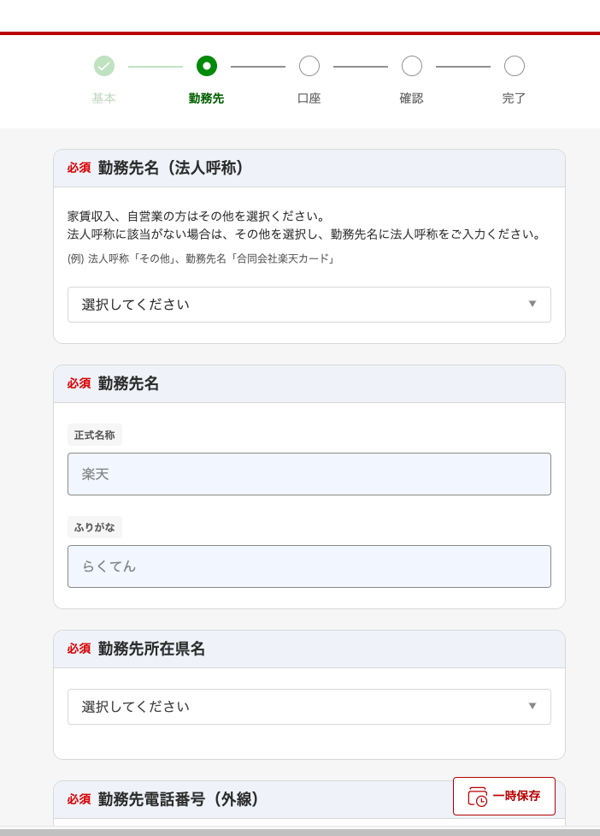Select the 勤務先 step label
Image resolution: width=600 pixels, height=836 pixels.
tap(207, 98)
